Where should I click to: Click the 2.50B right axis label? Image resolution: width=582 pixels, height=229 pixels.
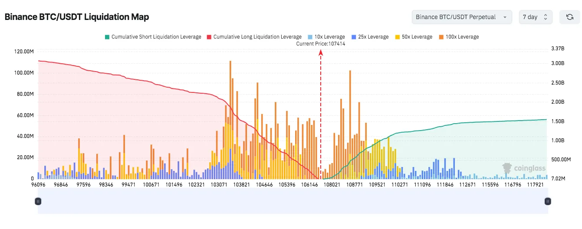558,83
